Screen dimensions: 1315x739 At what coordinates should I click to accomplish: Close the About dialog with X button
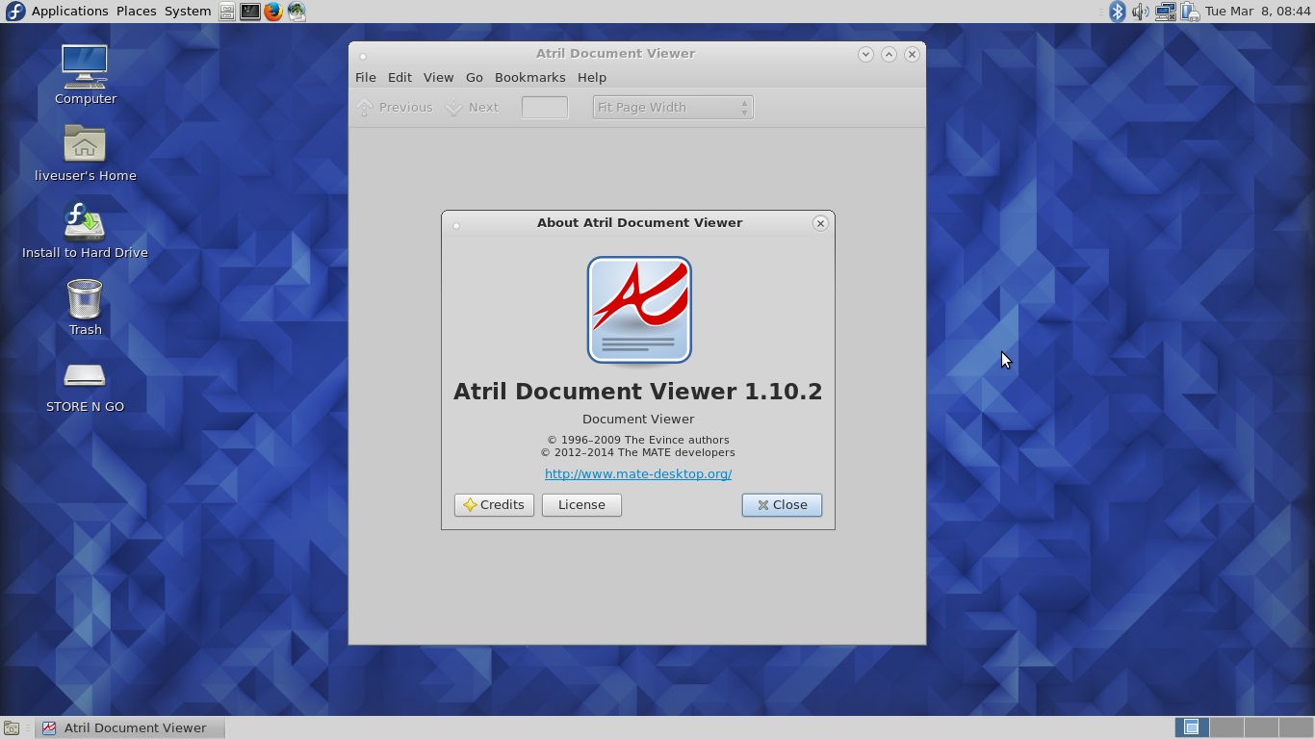point(820,223)
